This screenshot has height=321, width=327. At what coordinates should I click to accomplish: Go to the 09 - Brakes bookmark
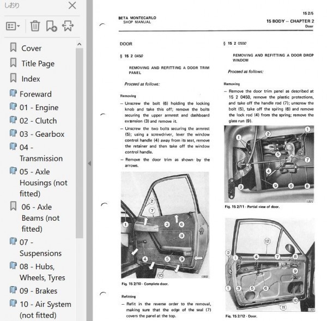pyautogui.click(x=38, y=291)
